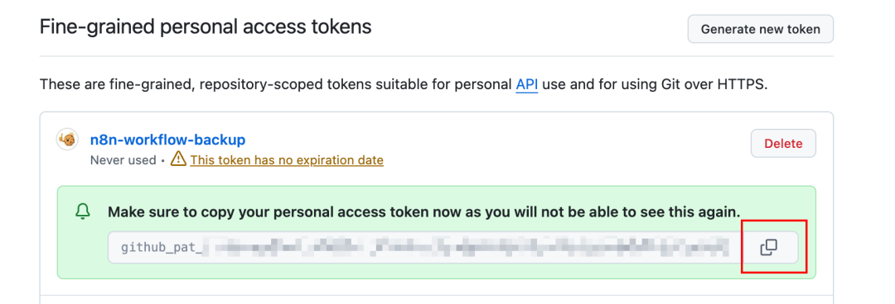Click the repository-scoped tokens description text
This screenshot has width=895, height=304.
[x=404, y=85]
